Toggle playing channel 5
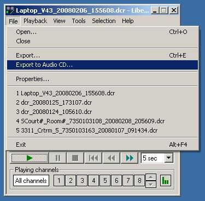This screenshot has width=205, height=201. 105,181
